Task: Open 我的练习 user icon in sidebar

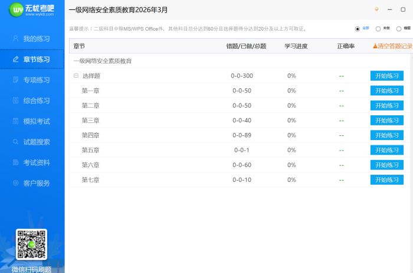Action: [16, 39]
